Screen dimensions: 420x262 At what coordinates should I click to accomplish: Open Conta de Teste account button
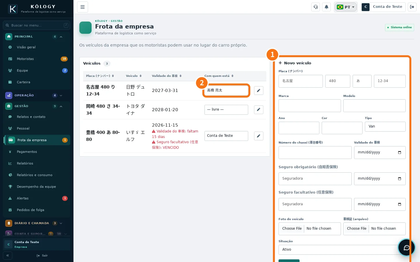[x=383, y=7]
